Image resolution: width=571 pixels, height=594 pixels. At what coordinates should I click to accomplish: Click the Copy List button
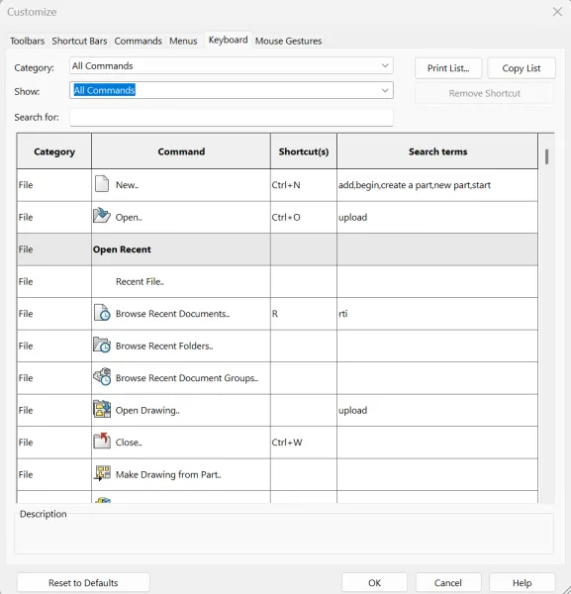(x=522, y=68)
